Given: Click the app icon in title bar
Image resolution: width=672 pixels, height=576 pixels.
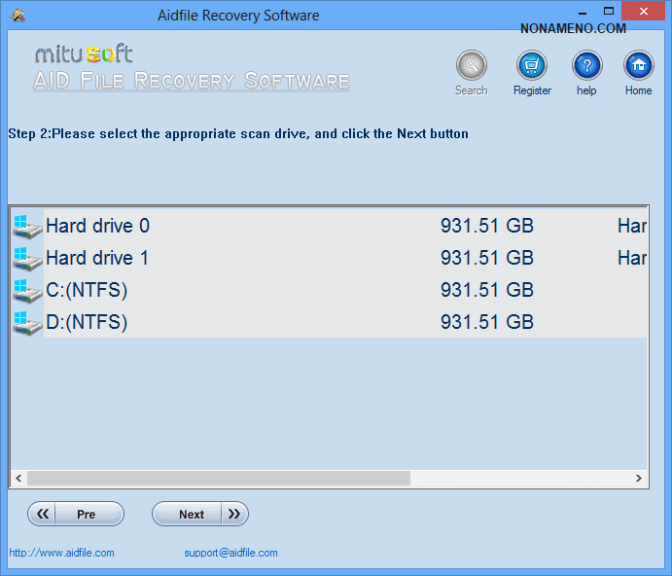Looking at the screenshot, I should click(x=18, y=16).
